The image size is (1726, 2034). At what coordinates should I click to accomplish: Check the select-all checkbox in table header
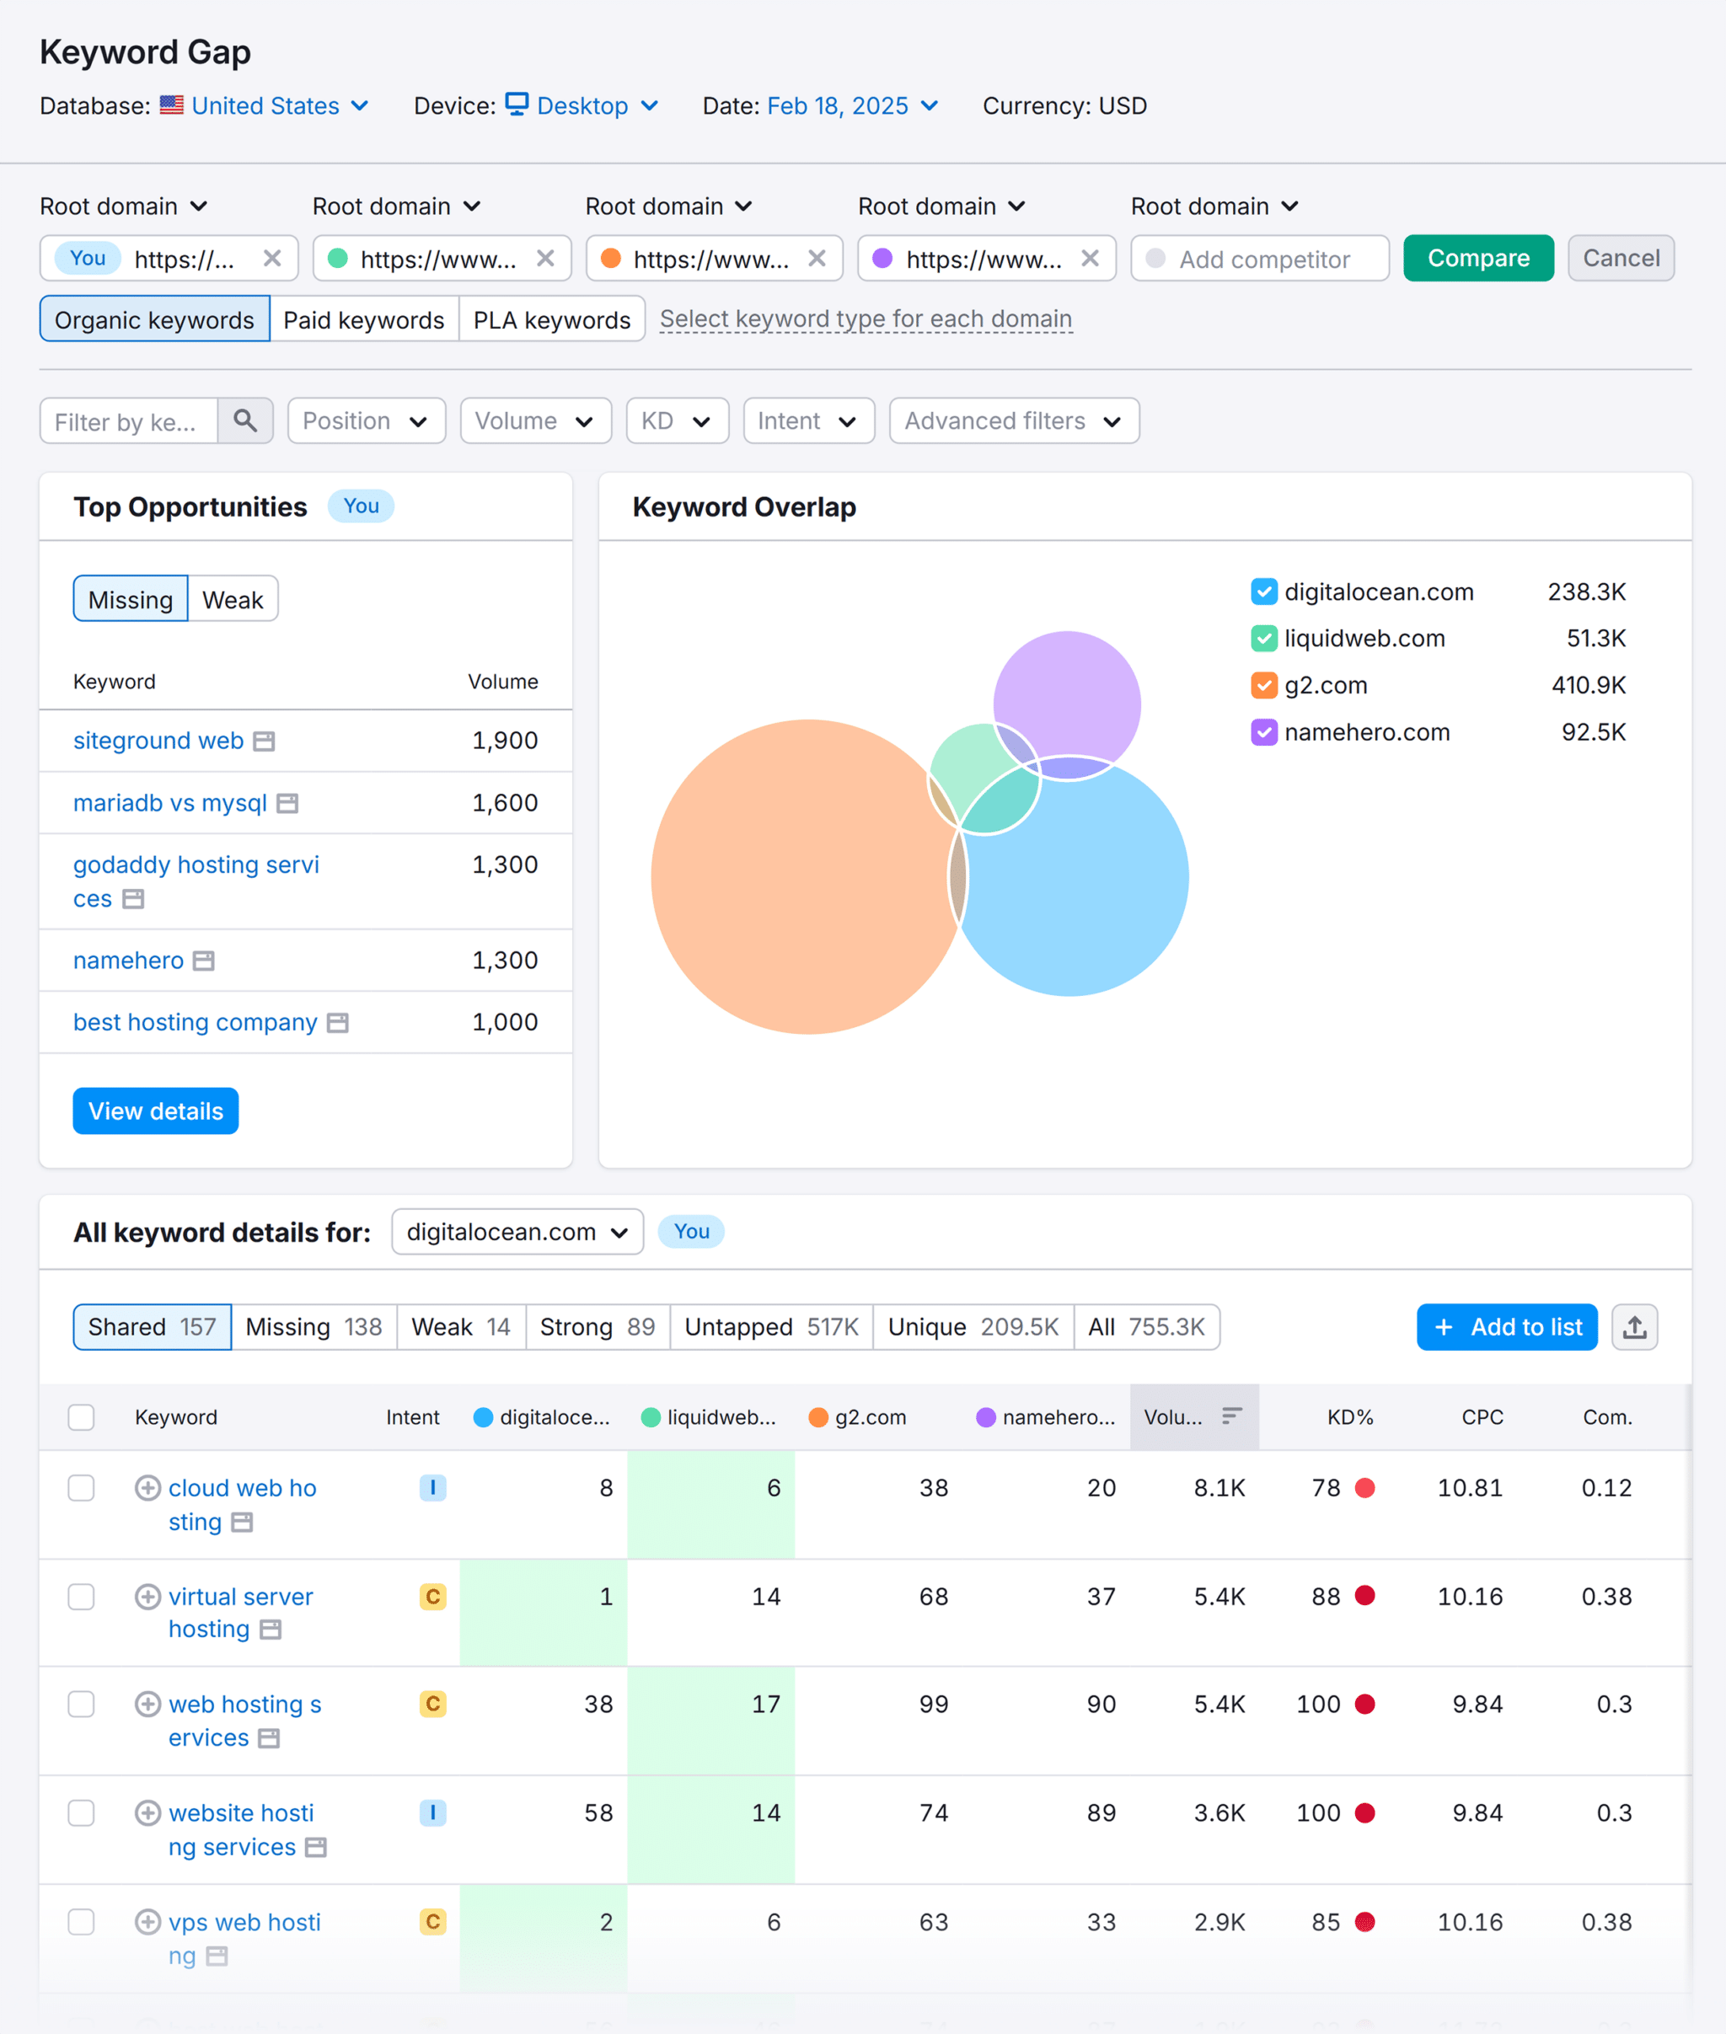point(81,1416)
